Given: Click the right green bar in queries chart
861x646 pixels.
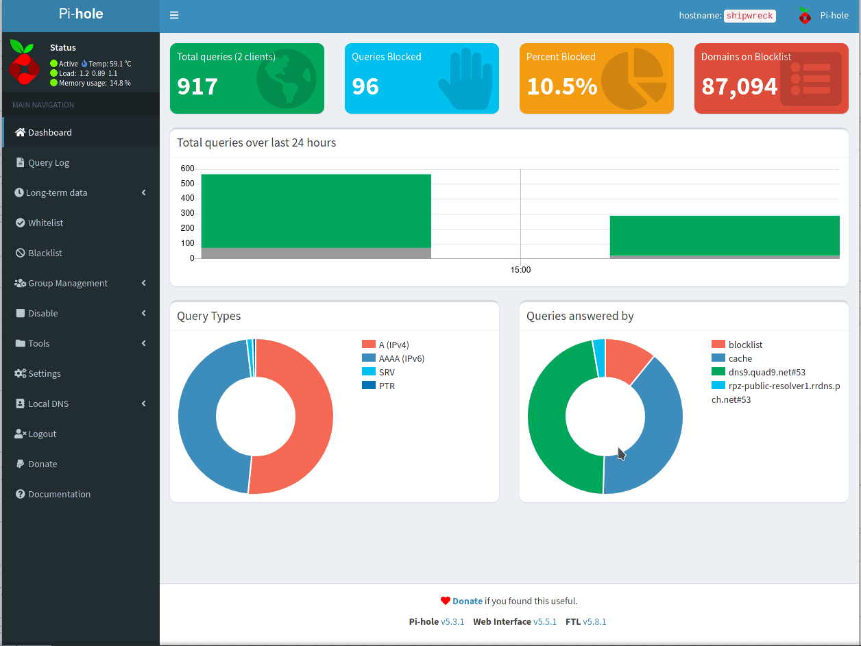Looking at the screenshot, I should coord(725,236).
